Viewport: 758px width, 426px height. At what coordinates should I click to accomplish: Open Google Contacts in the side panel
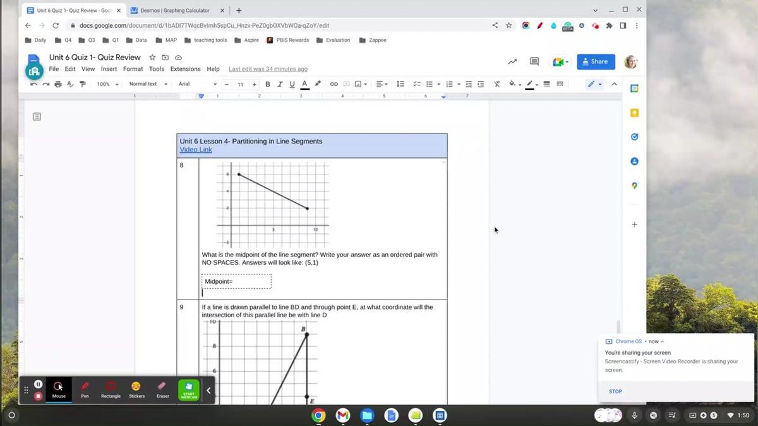point(634,161)
